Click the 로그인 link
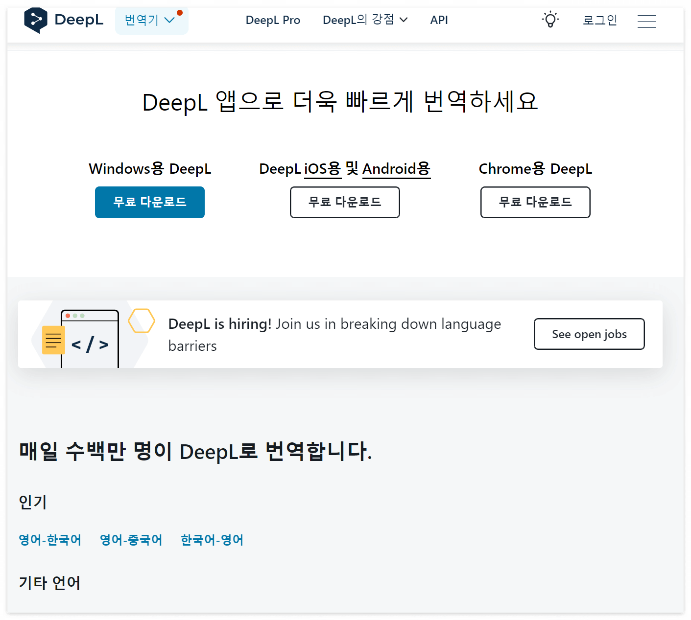The height and width of the screenshot is (620, 691). click(600, 20)
